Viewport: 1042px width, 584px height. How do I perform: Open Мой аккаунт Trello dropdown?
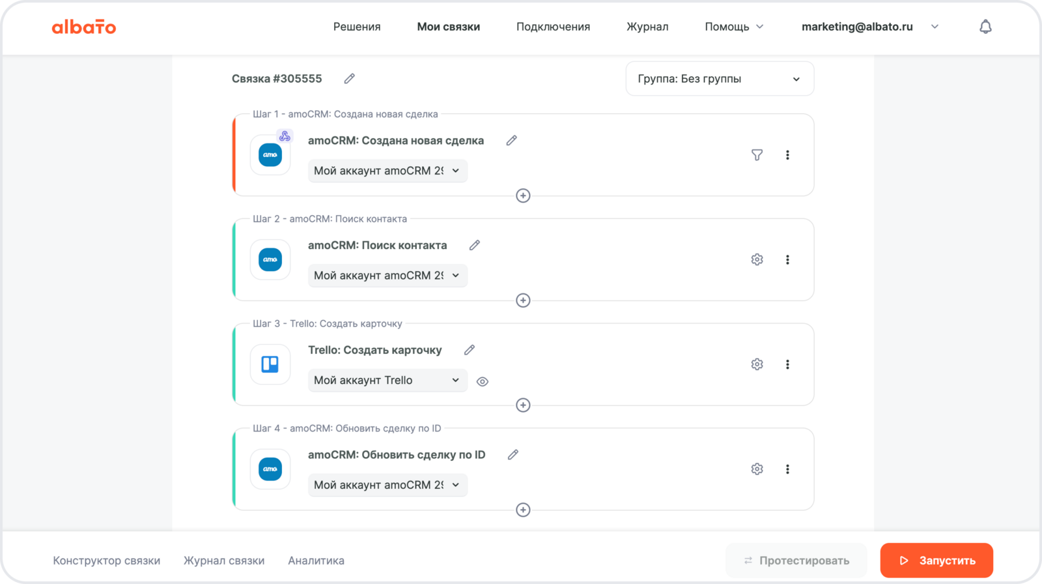tap(387, 381)
